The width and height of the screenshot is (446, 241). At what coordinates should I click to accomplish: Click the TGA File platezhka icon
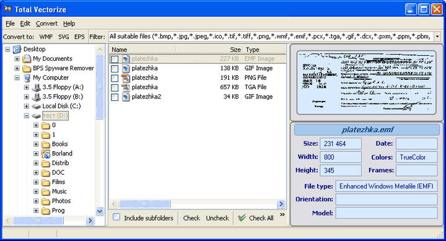pyautogui.click(x=126, y=87)
